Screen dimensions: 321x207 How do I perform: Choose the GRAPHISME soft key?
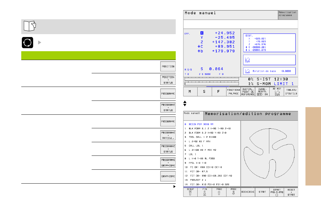pyautogui.click(x=168, y=176)
